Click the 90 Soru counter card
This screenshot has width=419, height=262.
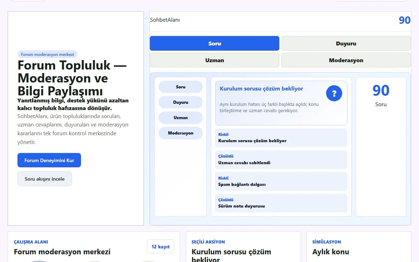tap(381, 147)
